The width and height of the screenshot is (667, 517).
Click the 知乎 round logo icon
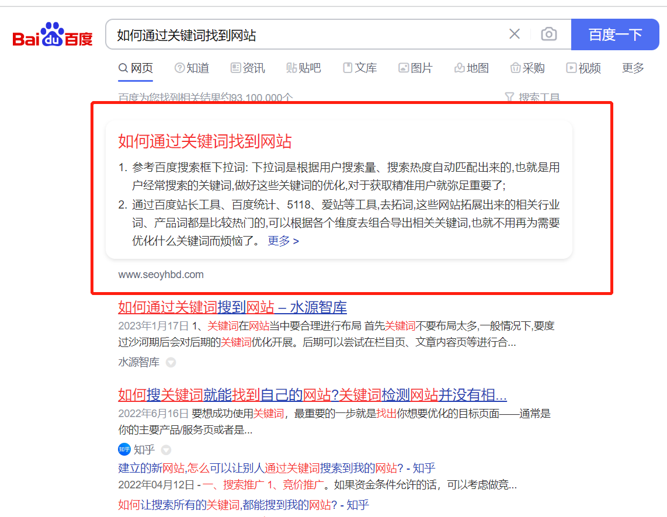124,449
